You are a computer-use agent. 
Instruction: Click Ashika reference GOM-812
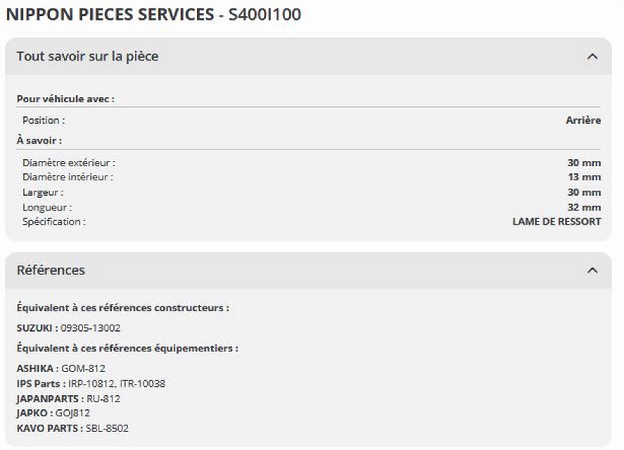point(83,369)
